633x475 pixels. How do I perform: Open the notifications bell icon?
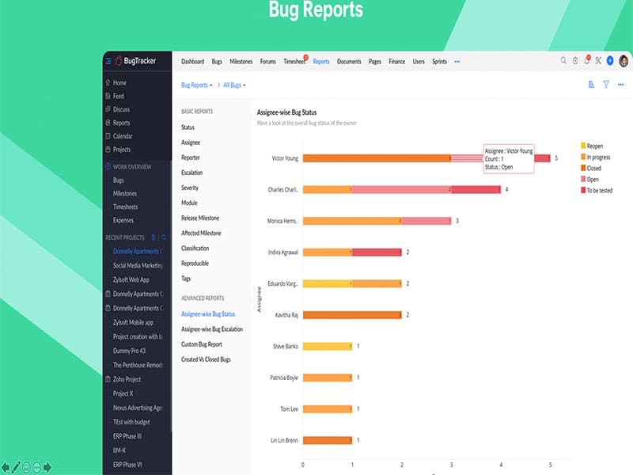click(x=587, y=60)
